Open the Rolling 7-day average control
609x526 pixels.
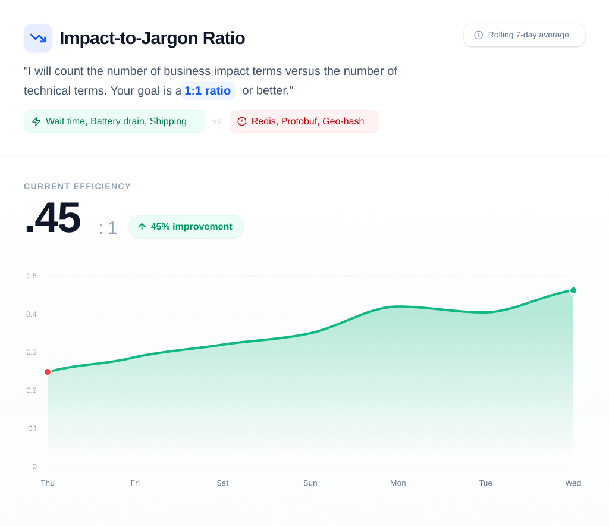tap(524, 35)
